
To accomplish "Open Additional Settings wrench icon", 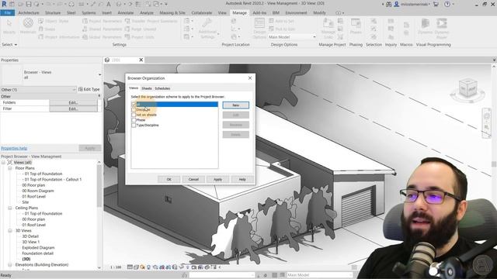I will 207,23.
